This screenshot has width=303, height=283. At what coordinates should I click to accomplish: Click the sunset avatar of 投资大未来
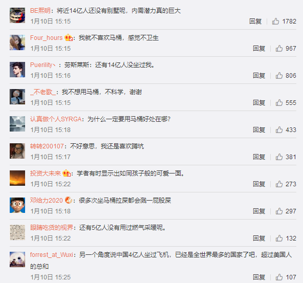tap(17, 178)
